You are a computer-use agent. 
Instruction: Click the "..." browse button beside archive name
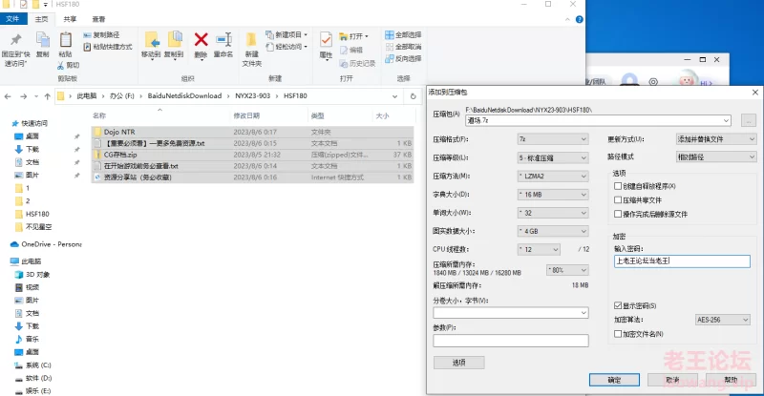748,120
